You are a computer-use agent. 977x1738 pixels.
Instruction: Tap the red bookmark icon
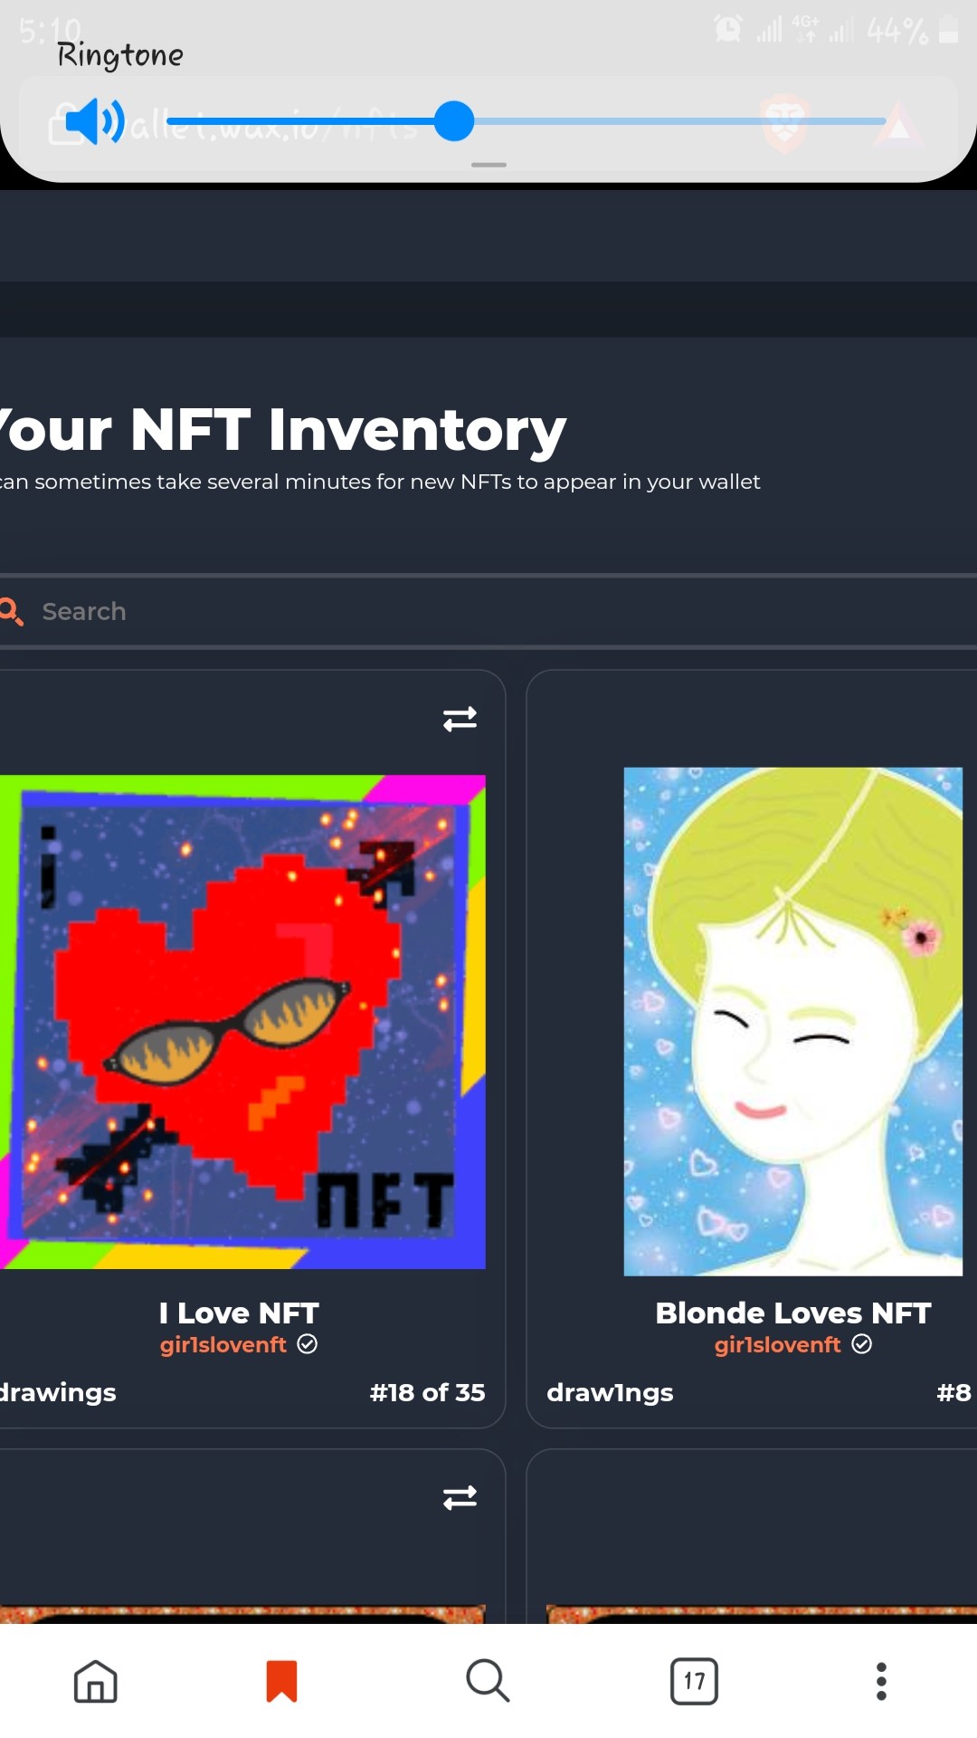click(281, 1681)
